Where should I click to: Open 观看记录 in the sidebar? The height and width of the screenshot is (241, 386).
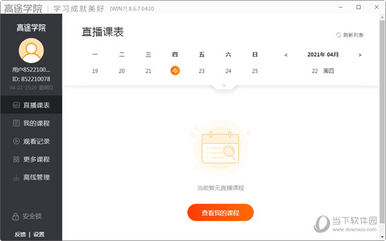click(x=32, y=141)
